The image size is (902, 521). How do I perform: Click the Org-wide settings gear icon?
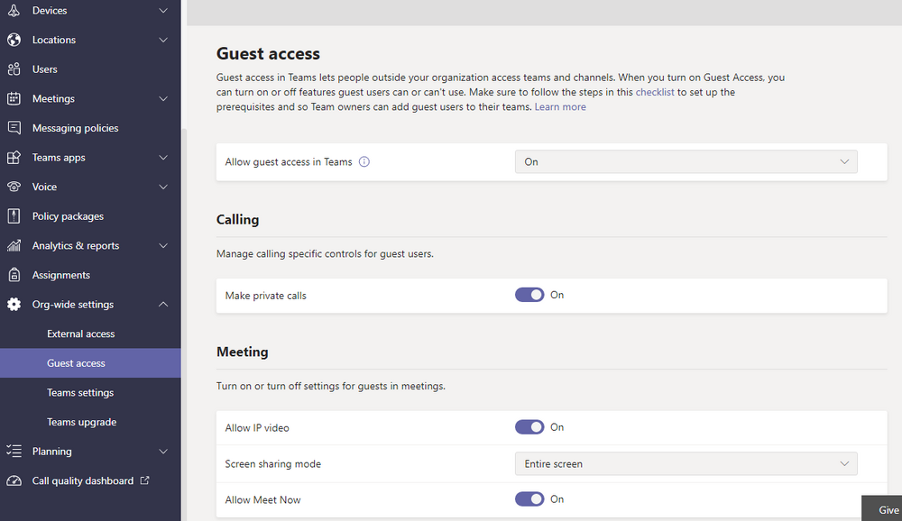tap(14, 304)
